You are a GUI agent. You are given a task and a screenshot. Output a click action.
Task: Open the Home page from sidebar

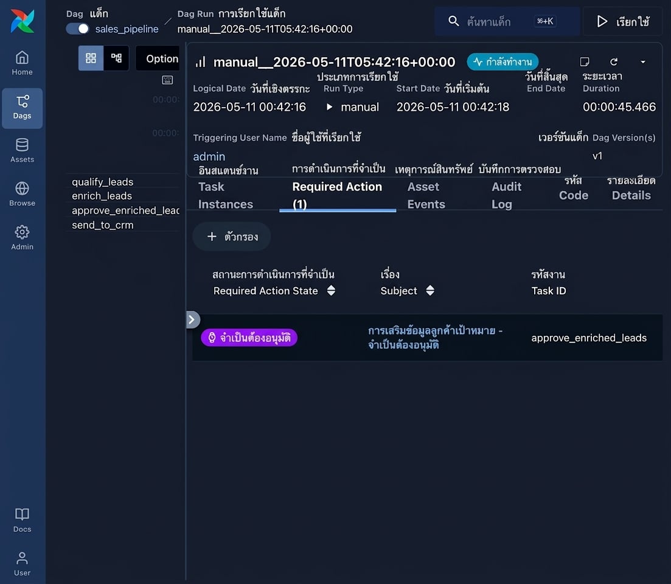pos(23,63)
